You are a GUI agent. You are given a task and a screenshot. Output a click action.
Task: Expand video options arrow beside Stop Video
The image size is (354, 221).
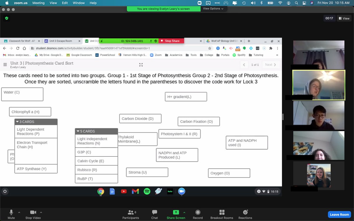pos(41,212)
